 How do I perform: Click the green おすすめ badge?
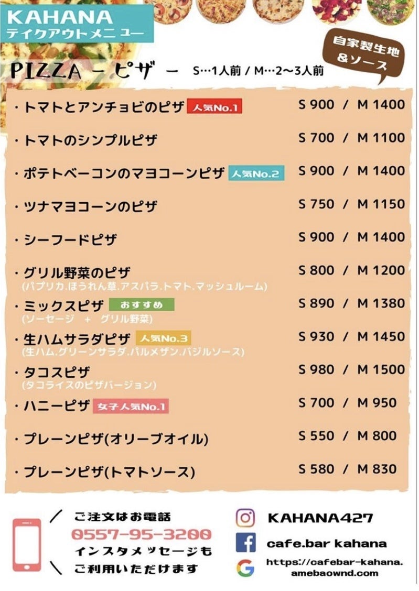141,305
